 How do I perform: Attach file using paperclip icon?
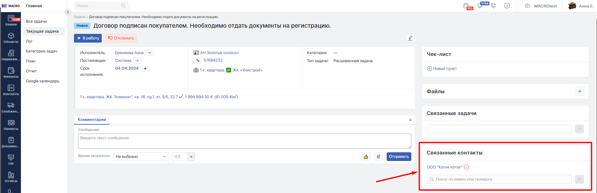(x=378, y=157)
